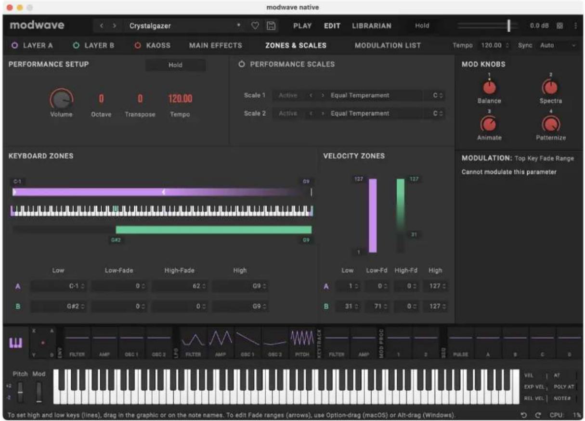Toggle Hold in the top bar
585x421 pixels.
pos(422,26)
